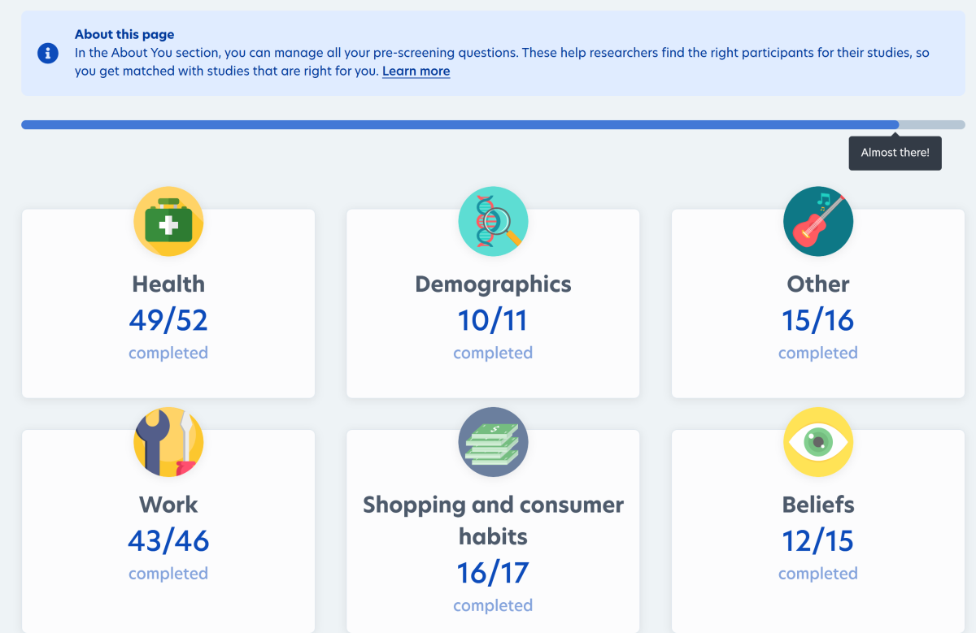Select the Work wrench and screwdriver icon
This screenshot has width=976, height=633.
pyautogui.click(x=168, y=442)
